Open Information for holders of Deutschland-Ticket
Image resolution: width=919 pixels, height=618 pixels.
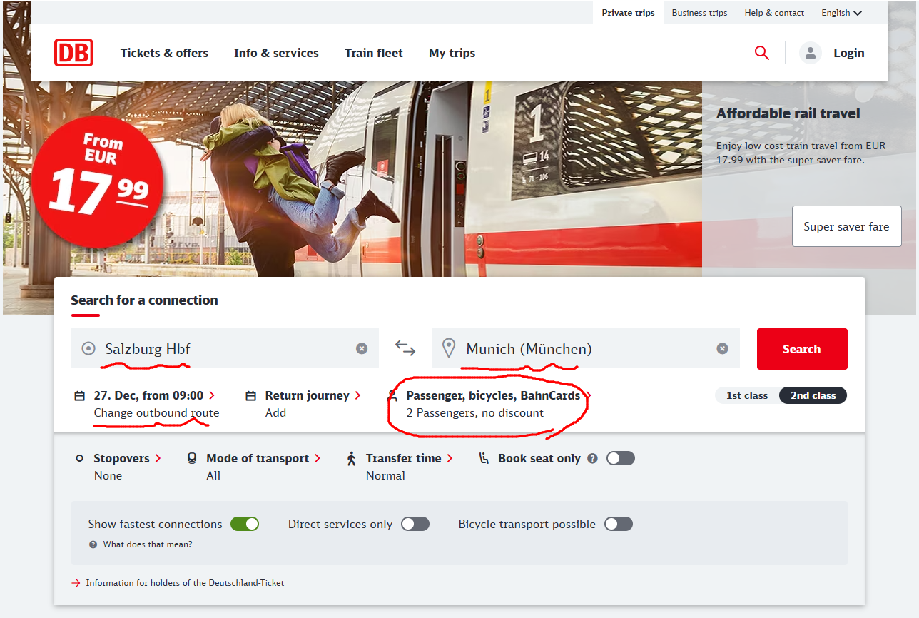coord(185,583)
